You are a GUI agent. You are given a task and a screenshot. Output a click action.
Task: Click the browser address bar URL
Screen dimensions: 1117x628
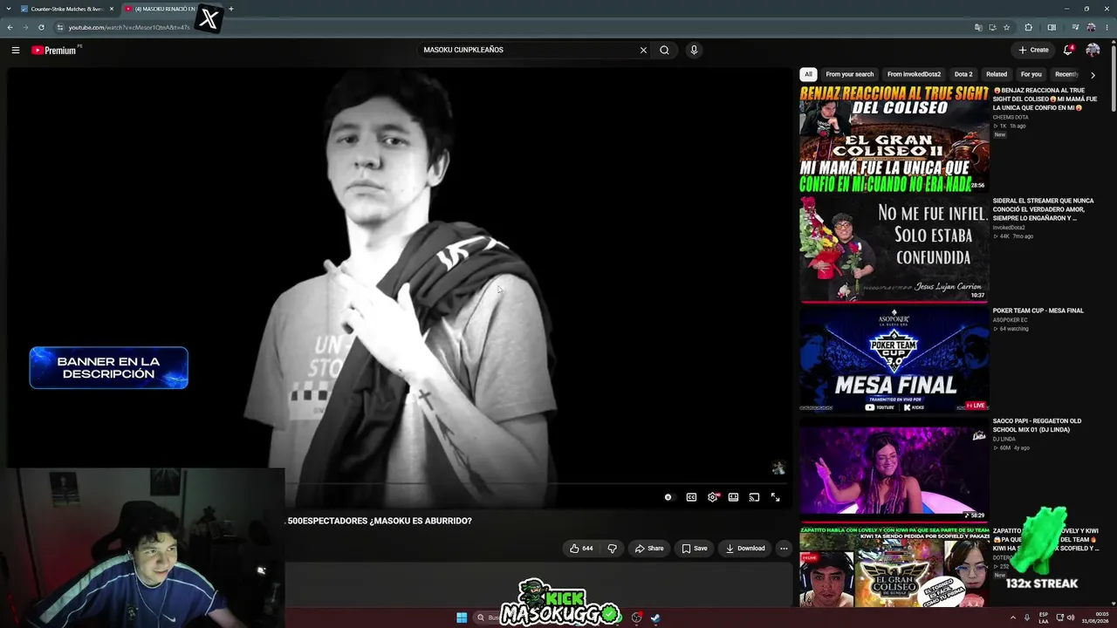129,27
